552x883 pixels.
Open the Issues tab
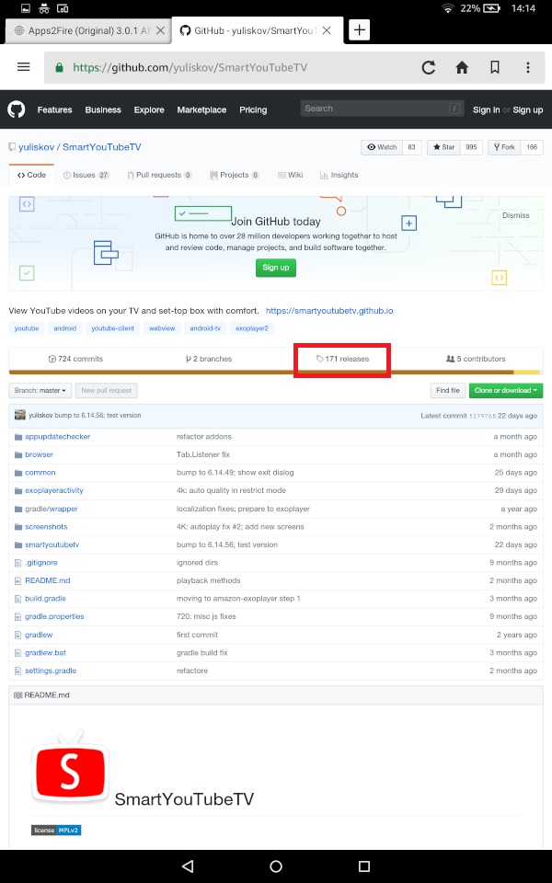tap(86, 175)
